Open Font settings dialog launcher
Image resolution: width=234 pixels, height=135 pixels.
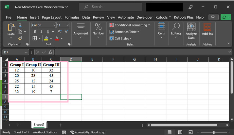pos(69,44)
